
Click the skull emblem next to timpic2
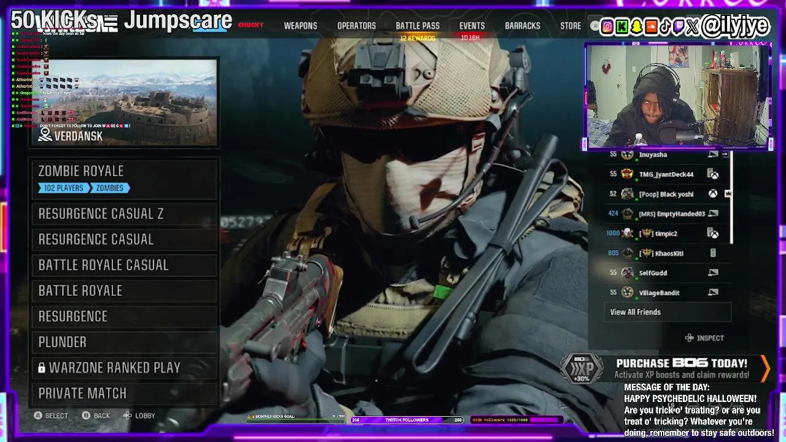pyautogui.click(x=627, y=233)
